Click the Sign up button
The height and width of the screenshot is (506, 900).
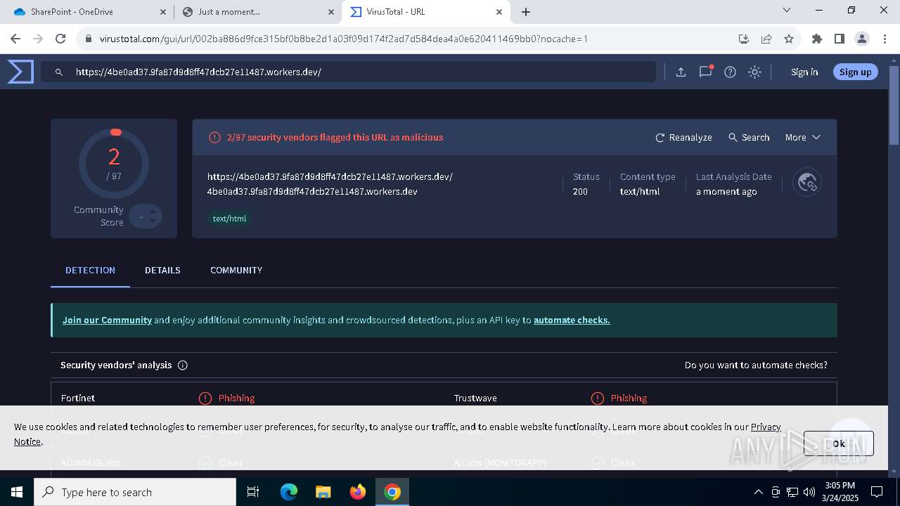click(x=855, y=72)
